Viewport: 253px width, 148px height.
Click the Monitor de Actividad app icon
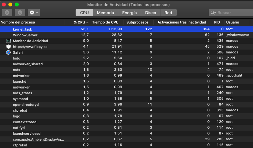pyautogui.click(x=8, y=41)
